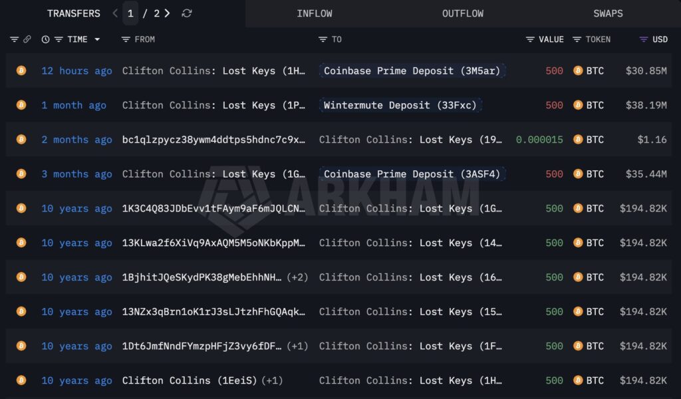Viewport: 681px width, 399px height.
Task: Open the SWAPS tab
Action: (608, 13)
